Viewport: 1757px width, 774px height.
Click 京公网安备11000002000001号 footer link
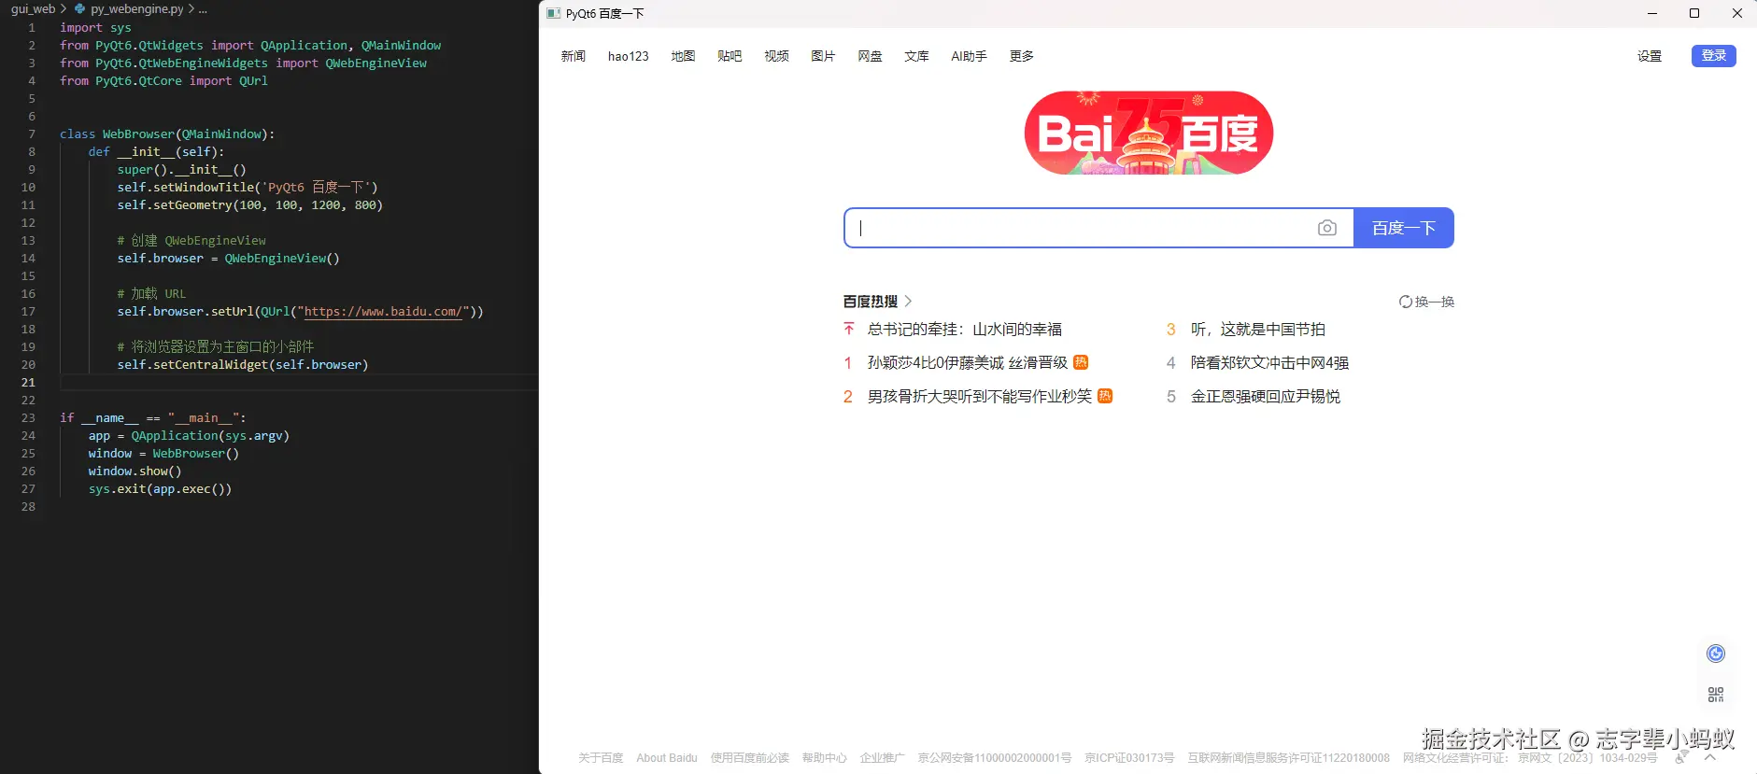click(995, 758)
